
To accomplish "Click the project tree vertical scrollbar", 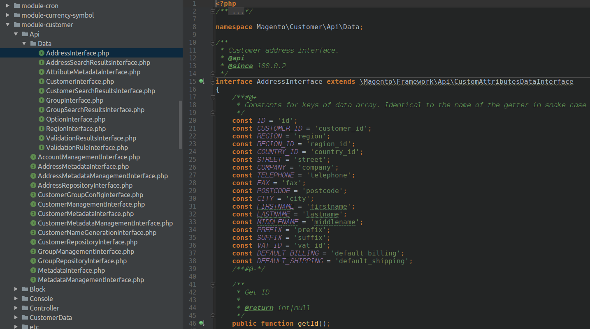I will click(x=181, y=125).
